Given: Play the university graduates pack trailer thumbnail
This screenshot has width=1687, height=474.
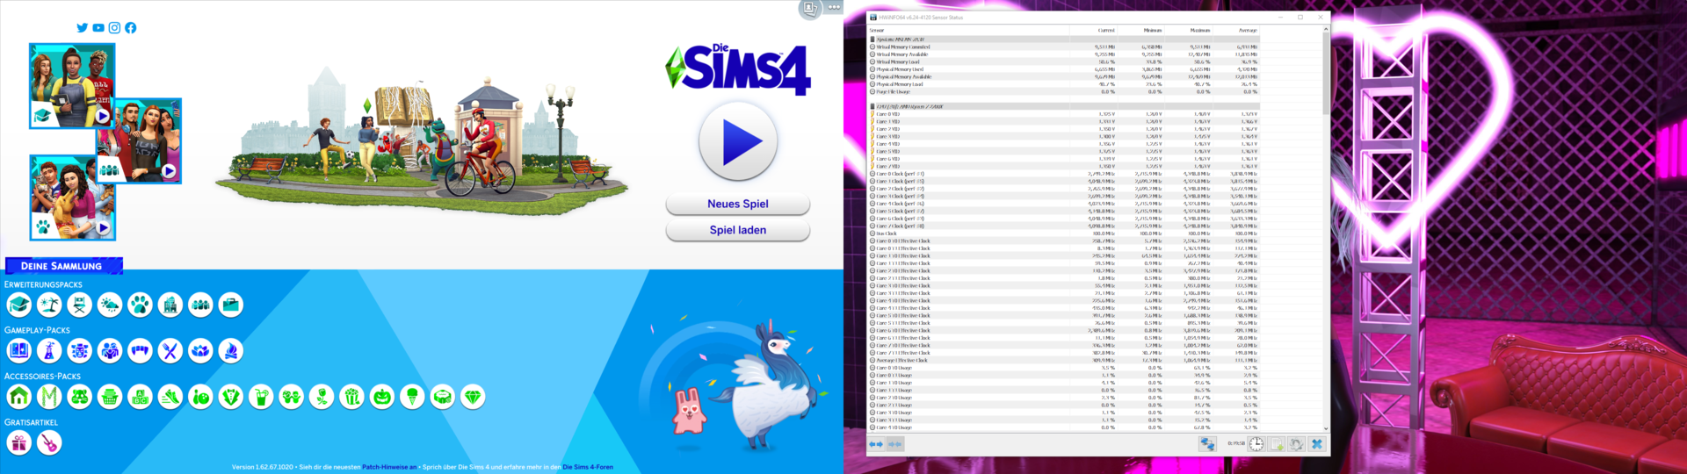Looking at the screenshot, I should pyautogui.click(x=72, y=86).
